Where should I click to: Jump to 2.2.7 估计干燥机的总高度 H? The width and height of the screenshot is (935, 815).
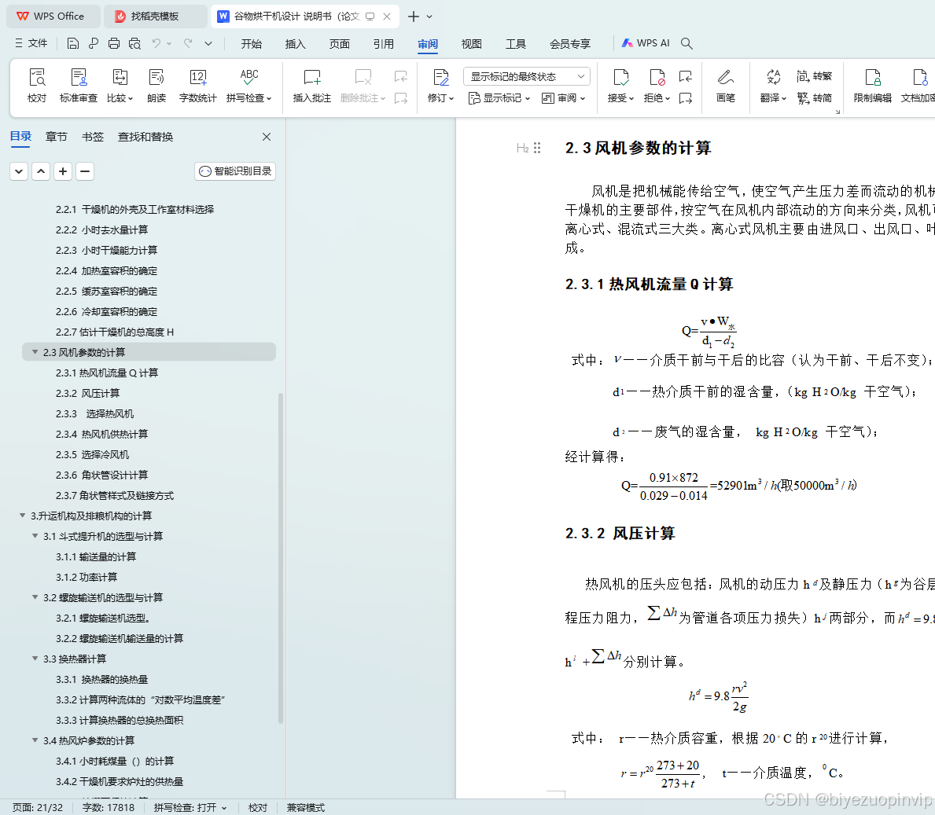coord(115,332)
